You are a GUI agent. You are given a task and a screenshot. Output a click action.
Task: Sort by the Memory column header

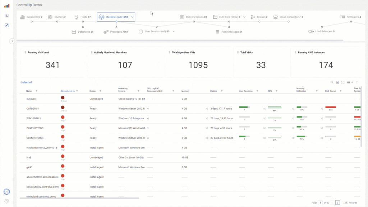click(185, 91)
